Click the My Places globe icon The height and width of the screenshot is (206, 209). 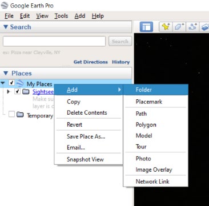pyautogui.click(x=20, y=84)
